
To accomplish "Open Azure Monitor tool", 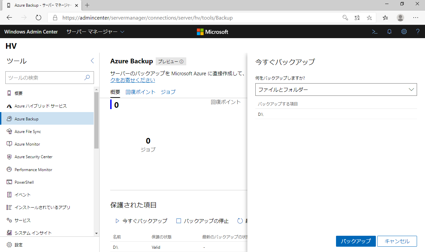I will pyautogui.click(x=47, y=144).
